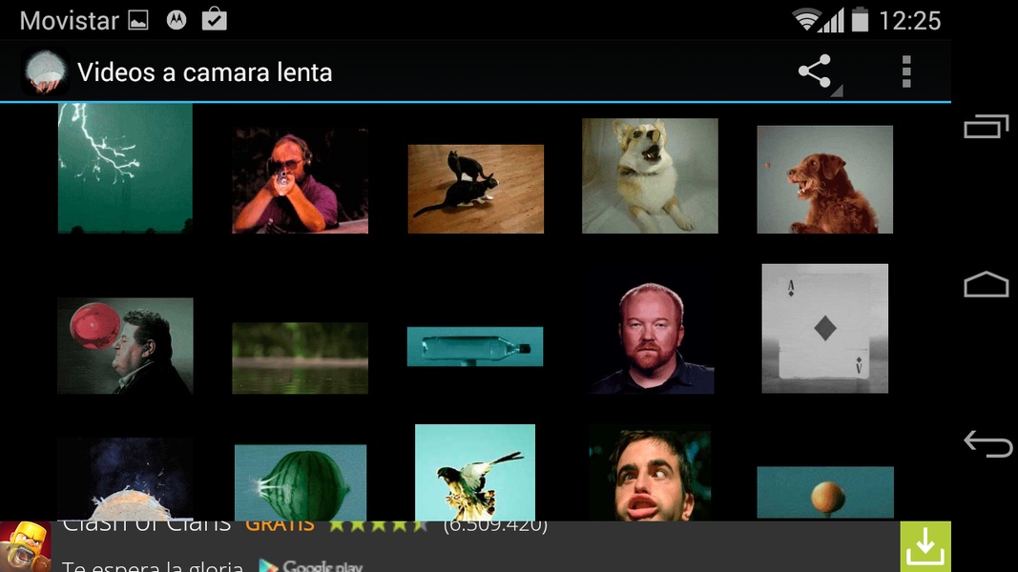This screenshot has height=572, width=1018.
Task: Tap the Google Play logo in the ad
Action: coord(311,565)
